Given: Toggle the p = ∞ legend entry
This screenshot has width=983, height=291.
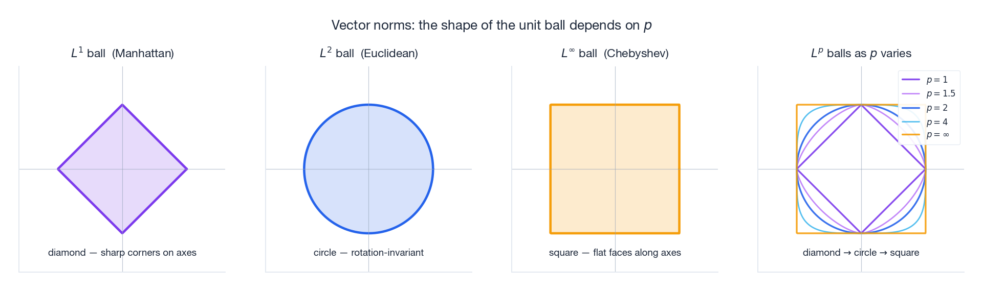Looking at the screenshot, I should [x=928, y=135].
